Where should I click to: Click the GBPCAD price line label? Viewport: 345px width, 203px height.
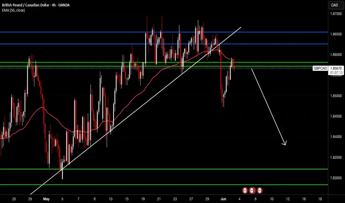pyautogui.click(x=320, y=68)
